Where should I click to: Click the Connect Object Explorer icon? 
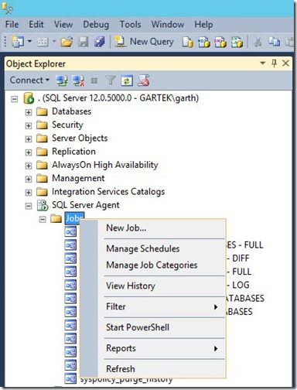click(62, 80)
